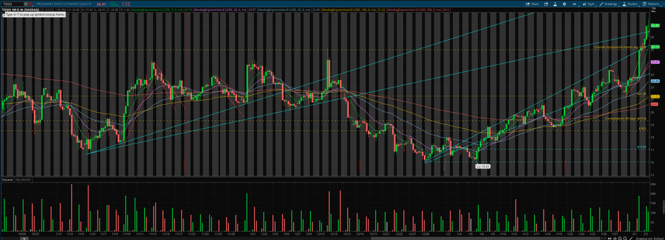Open the Drawings menu

point(608,4)
